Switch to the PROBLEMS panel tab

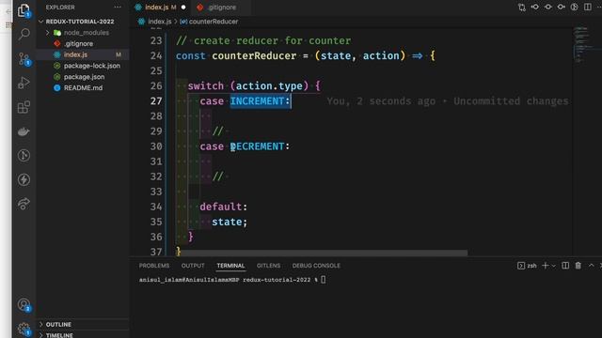154,266
